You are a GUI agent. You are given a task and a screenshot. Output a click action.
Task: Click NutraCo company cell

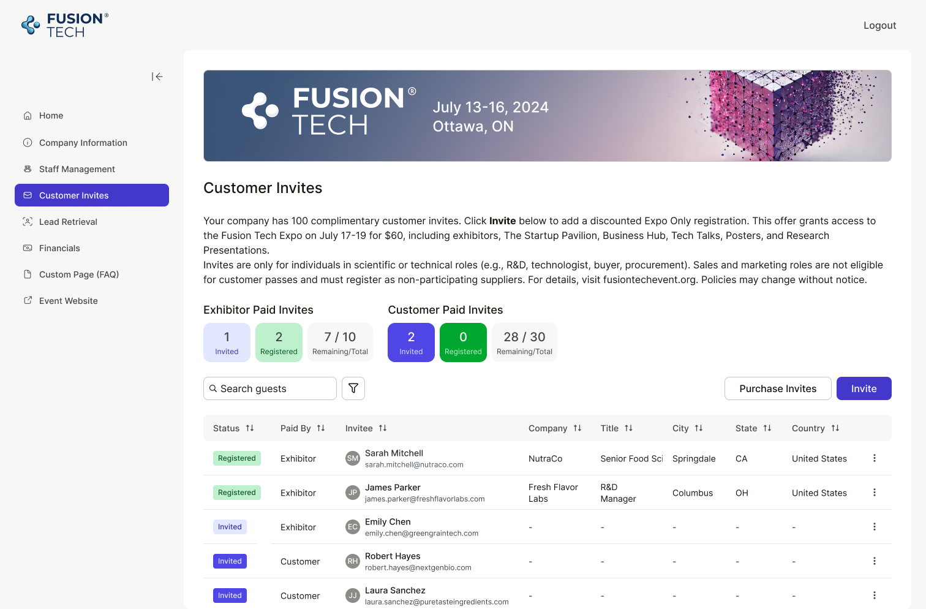click(x=545, y=459)
